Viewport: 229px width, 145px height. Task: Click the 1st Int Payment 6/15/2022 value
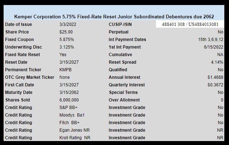[x=214, y=47]
